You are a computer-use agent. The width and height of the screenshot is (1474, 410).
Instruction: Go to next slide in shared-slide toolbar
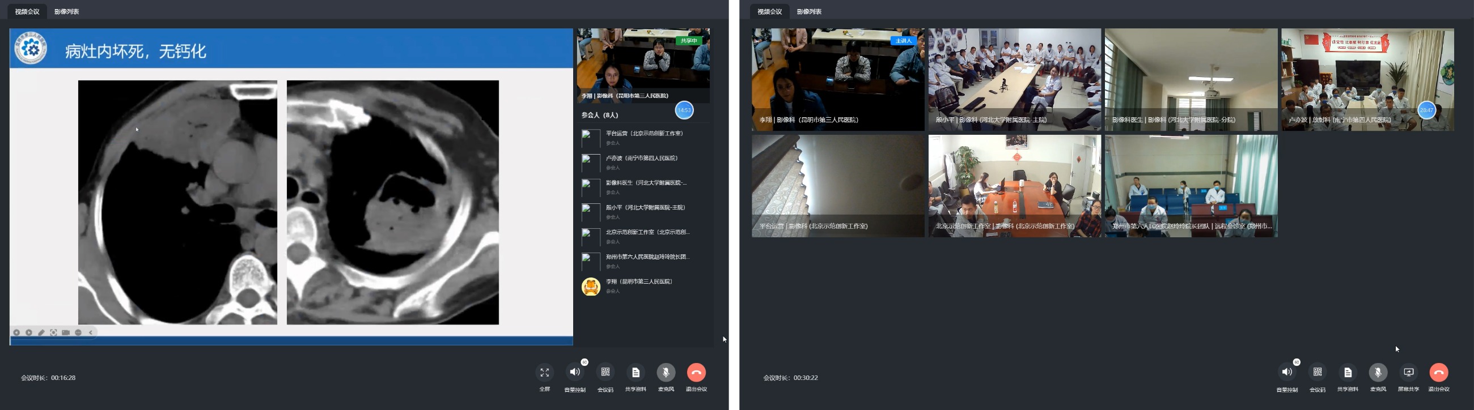(28, 332)
